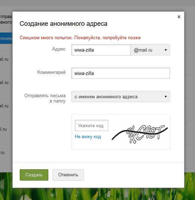Click the Комментарий input field
The height and width of the screenshot is (200, 195).
[x=121, y=73]
